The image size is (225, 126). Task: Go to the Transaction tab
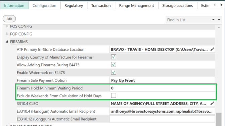[101, 6]
